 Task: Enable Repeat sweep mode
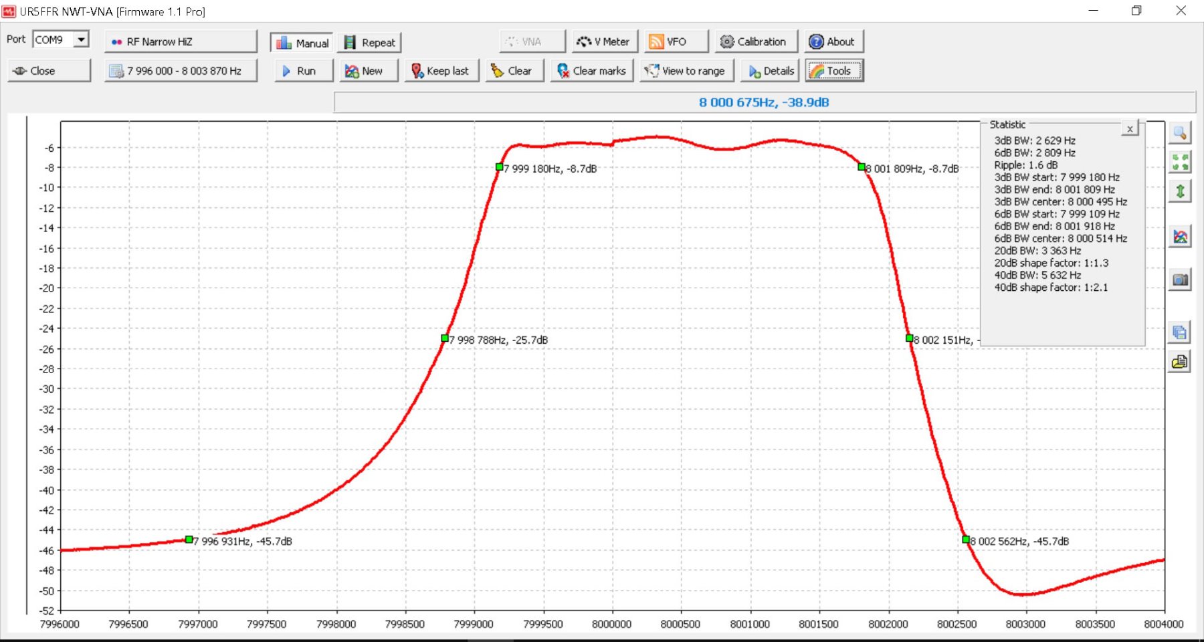369,43
